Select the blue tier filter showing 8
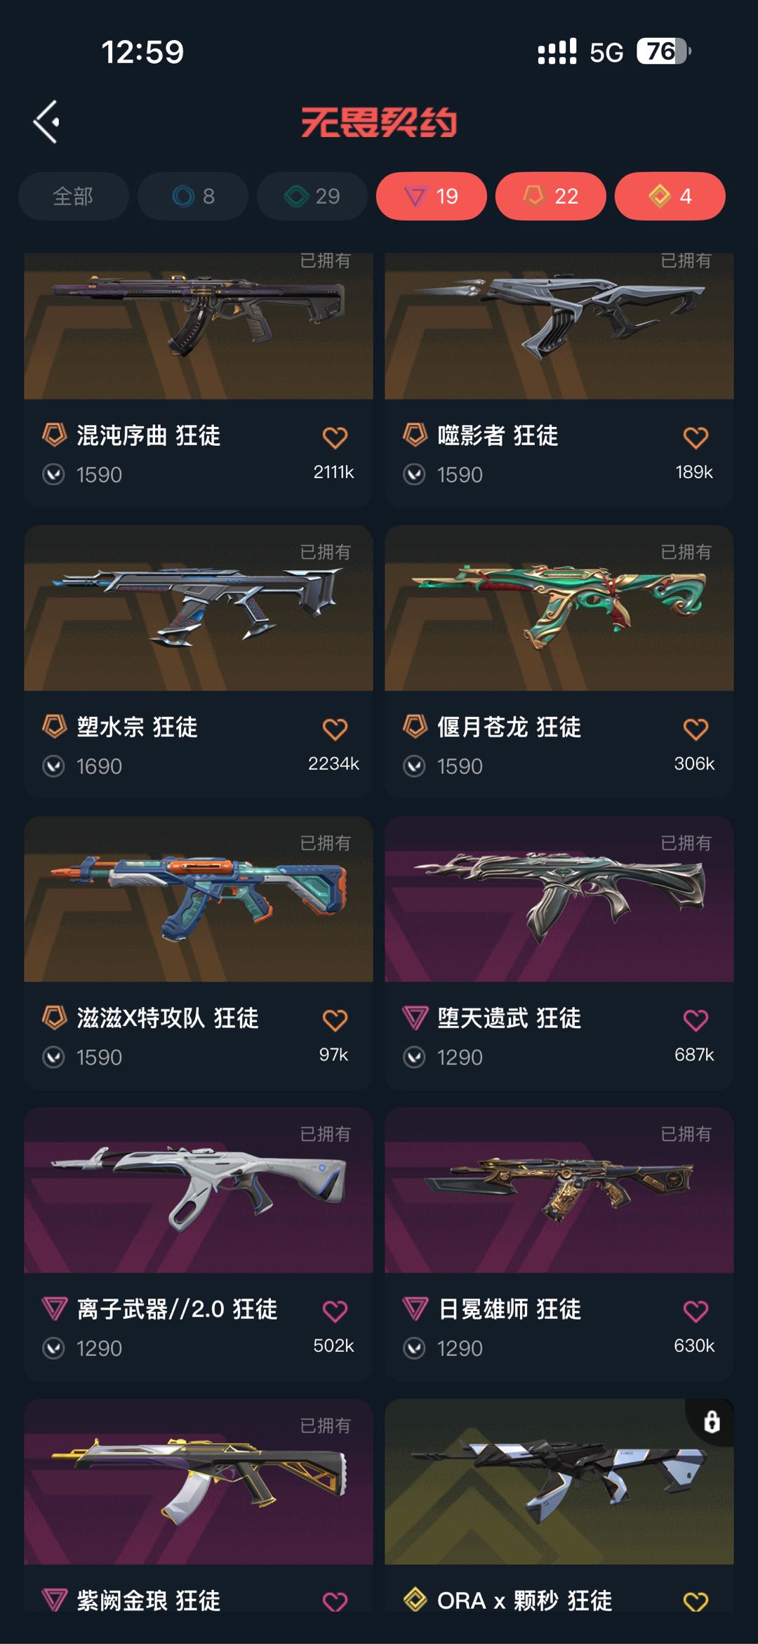The width and height of the screenshot is (758, 1644). pyautogui.click(x=193, y=196)
